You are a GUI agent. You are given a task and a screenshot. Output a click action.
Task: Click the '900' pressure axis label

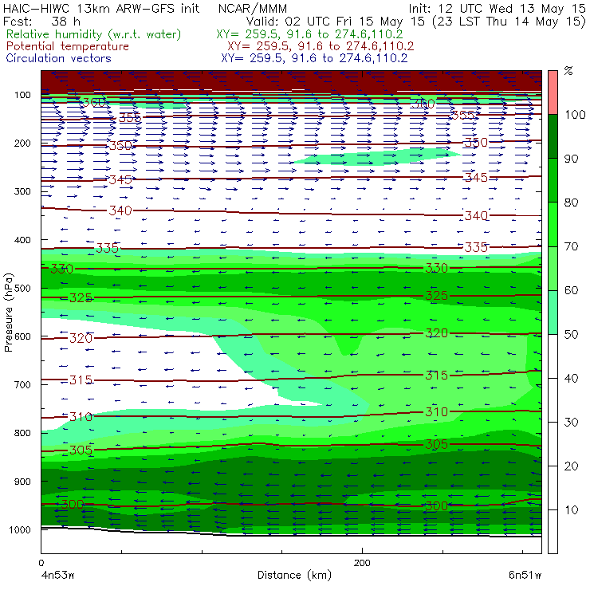[22, 482]
